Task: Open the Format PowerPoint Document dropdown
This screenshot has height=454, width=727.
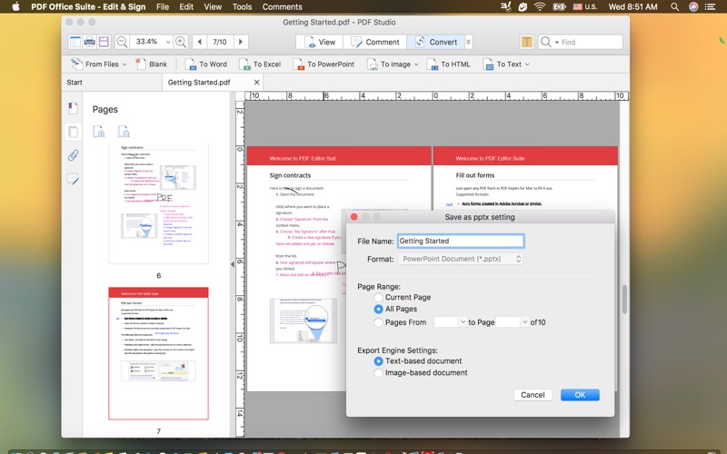Action: pos(460,259)
